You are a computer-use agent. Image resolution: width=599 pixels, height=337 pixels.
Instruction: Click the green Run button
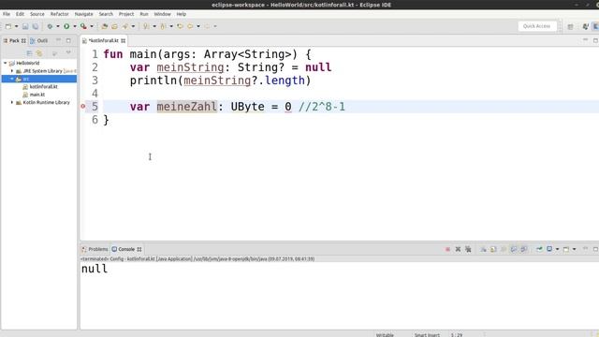[x=66, y=26]
